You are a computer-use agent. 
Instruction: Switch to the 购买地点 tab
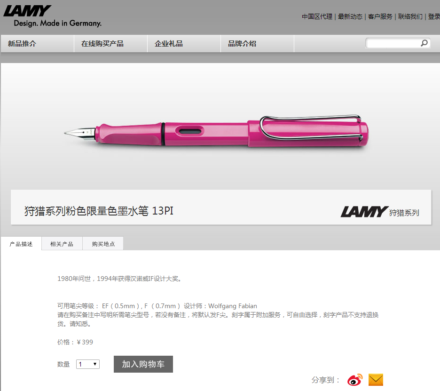[x=103, y=244]
